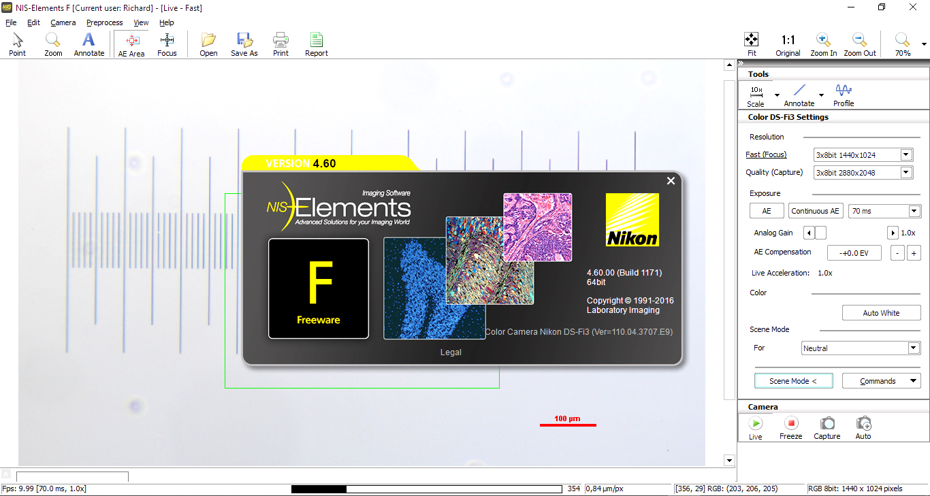The image size is (930, 496).
Task: Create a Report from the toolbar
Action: pos(316,44)
